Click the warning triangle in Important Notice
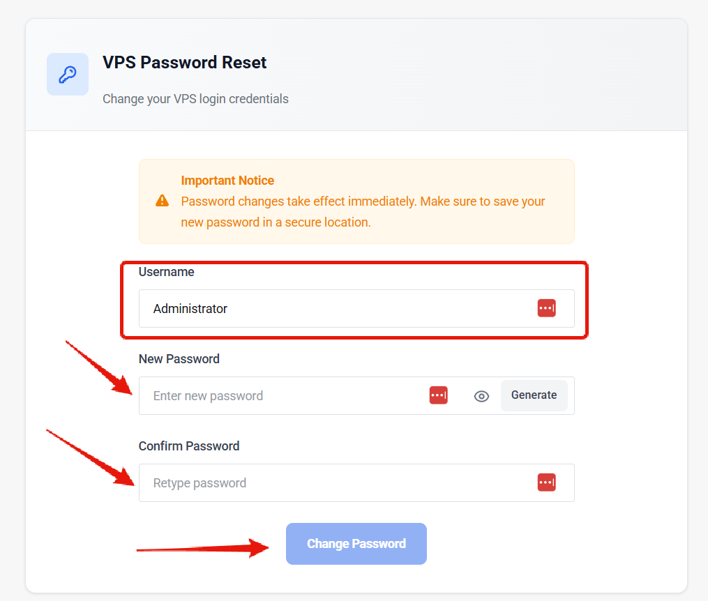 click(163, 199)
